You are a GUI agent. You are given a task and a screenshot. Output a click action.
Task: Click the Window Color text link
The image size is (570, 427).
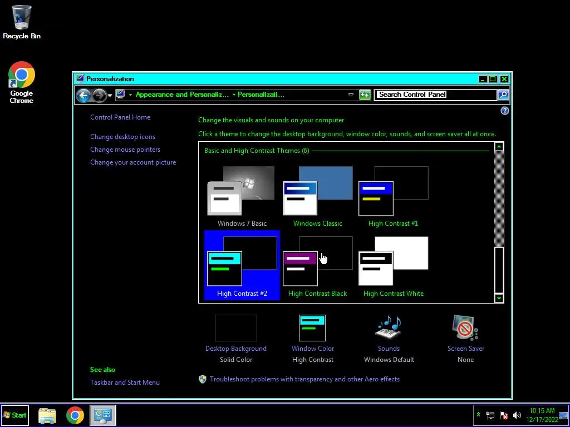[x=313, y=349]
